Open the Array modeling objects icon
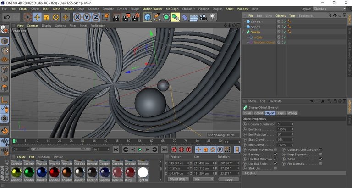This screenshot has height=188, width=352. 176,17
